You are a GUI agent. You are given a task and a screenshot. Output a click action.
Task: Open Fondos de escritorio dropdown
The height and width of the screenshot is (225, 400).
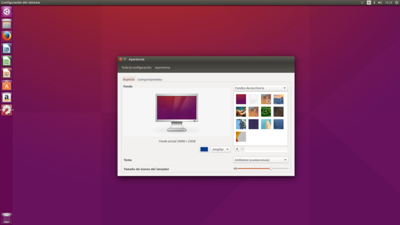[260, 88]
